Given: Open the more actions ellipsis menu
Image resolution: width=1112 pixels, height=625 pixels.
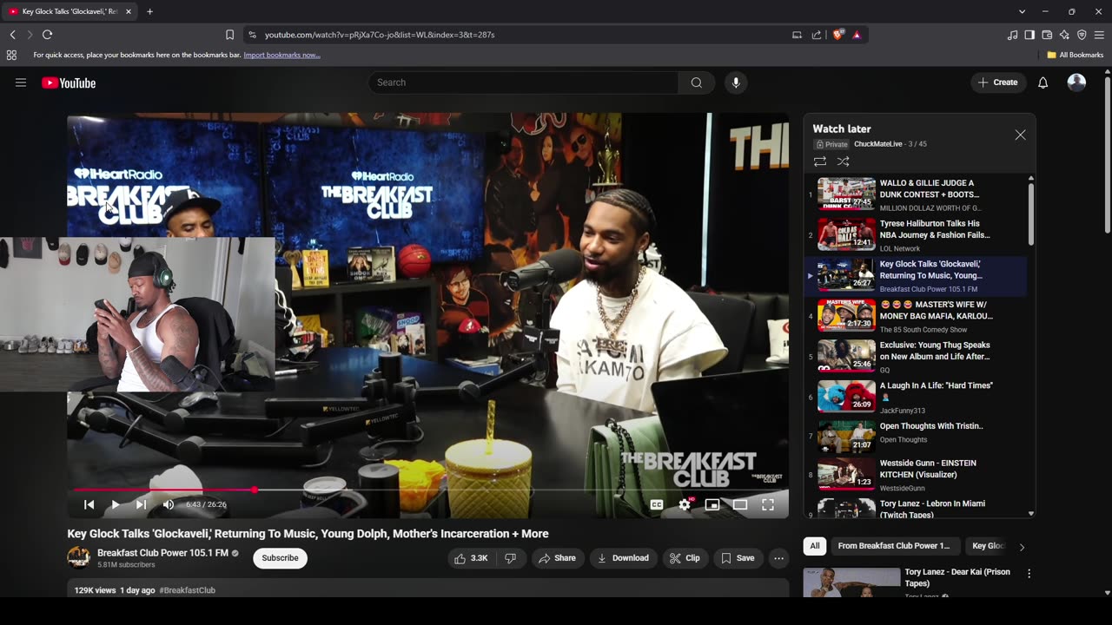Looking at the screenshot, I should (778, 558).
